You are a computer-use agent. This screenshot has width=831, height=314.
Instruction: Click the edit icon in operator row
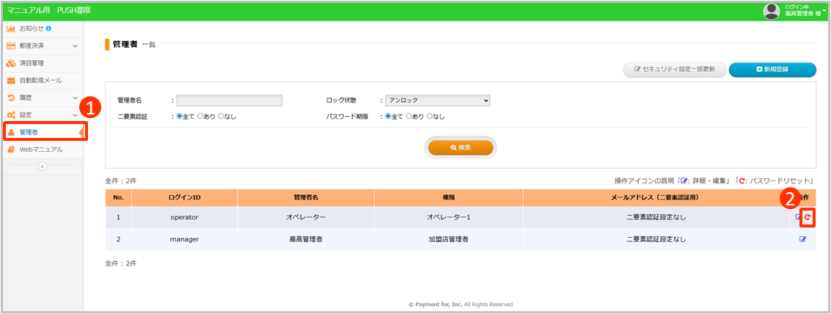(x=798, y=217)
